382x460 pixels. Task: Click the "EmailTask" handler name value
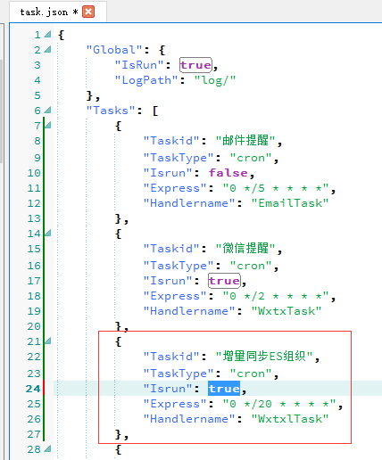pyautogui.click(x=290, y=203)
